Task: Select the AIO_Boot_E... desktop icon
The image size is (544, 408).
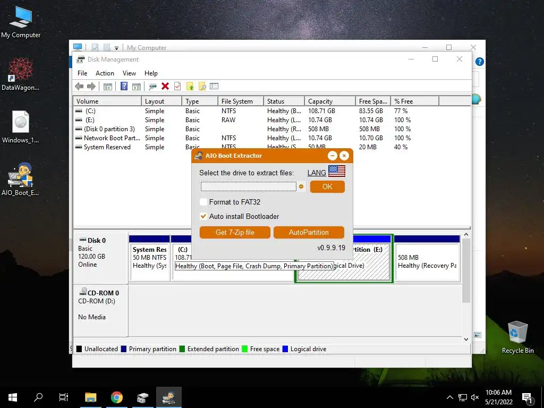Action: pos(21,180)
